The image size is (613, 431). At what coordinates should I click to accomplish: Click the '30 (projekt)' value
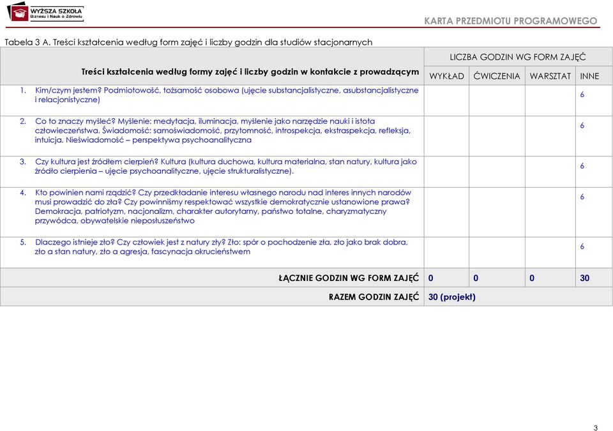click(452, 297)
